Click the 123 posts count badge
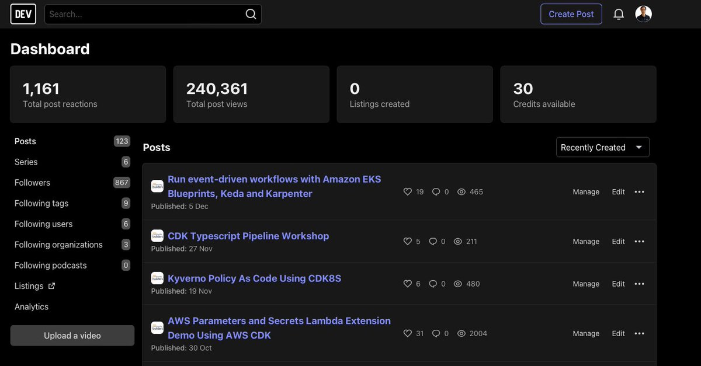This screenshot has width=701, height=366. [x=122, y=141]
